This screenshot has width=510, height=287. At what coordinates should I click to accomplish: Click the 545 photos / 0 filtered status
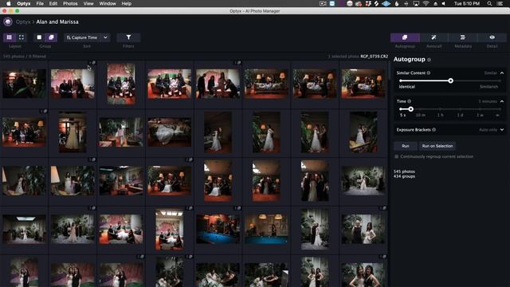click(25, 57)
